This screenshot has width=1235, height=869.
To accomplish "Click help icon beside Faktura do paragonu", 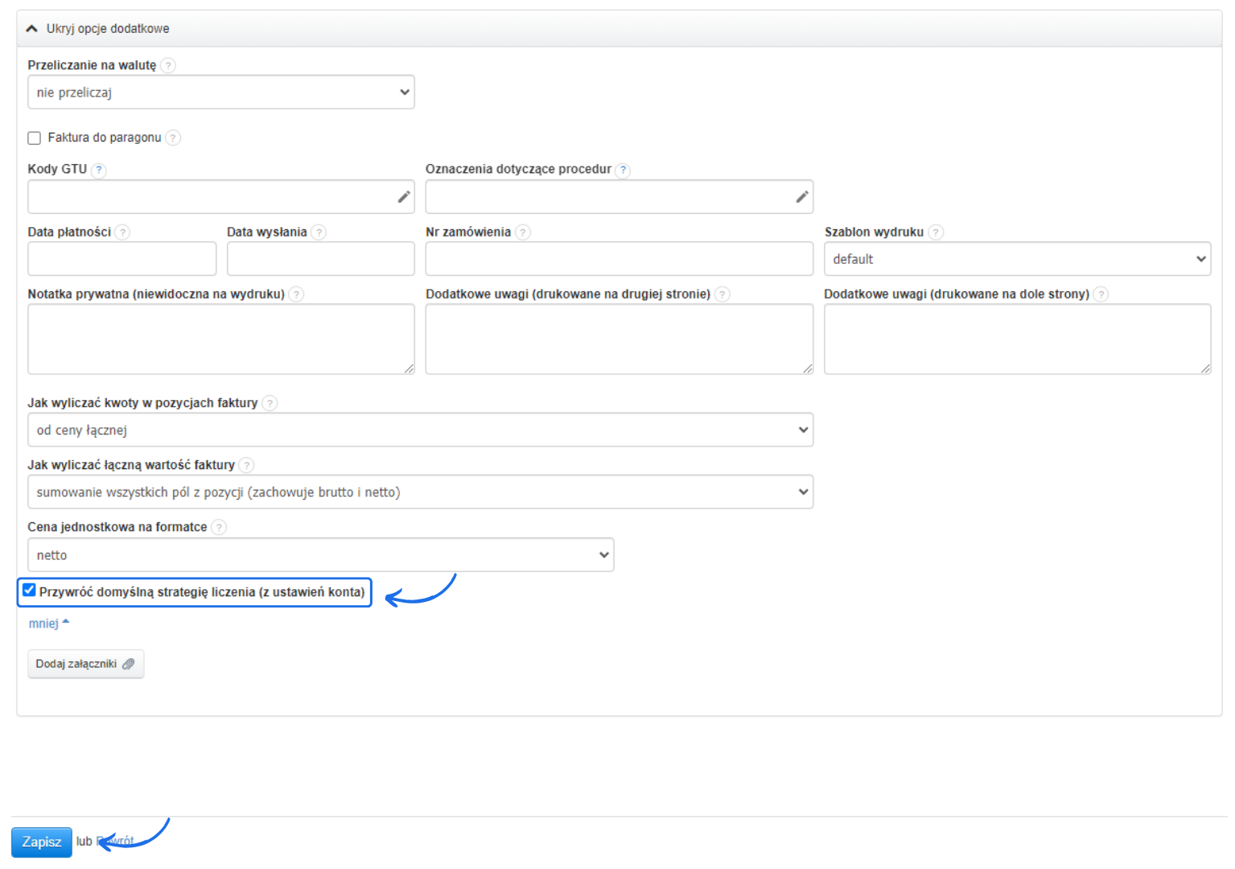I will 173,138.
